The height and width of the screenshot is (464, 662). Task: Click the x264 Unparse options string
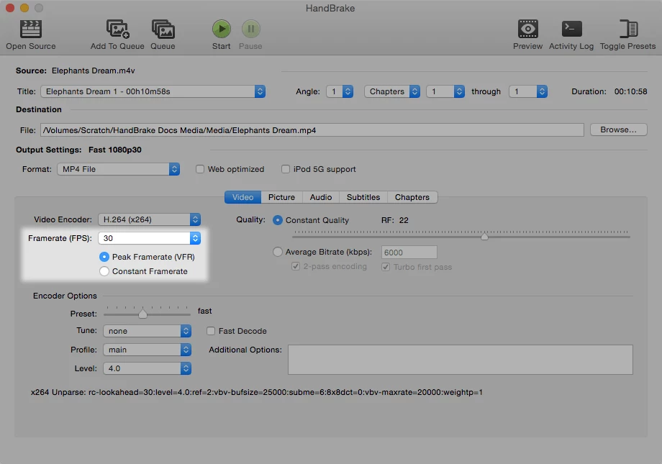click(x=257, y=392)
